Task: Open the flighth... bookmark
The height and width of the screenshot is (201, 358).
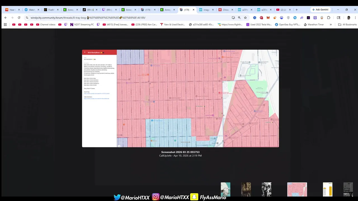Action: pyautogui.click(x=230, y=25)
